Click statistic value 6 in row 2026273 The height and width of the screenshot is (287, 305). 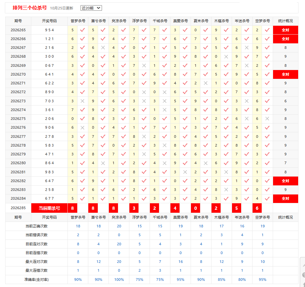click(x=285, y=101)
